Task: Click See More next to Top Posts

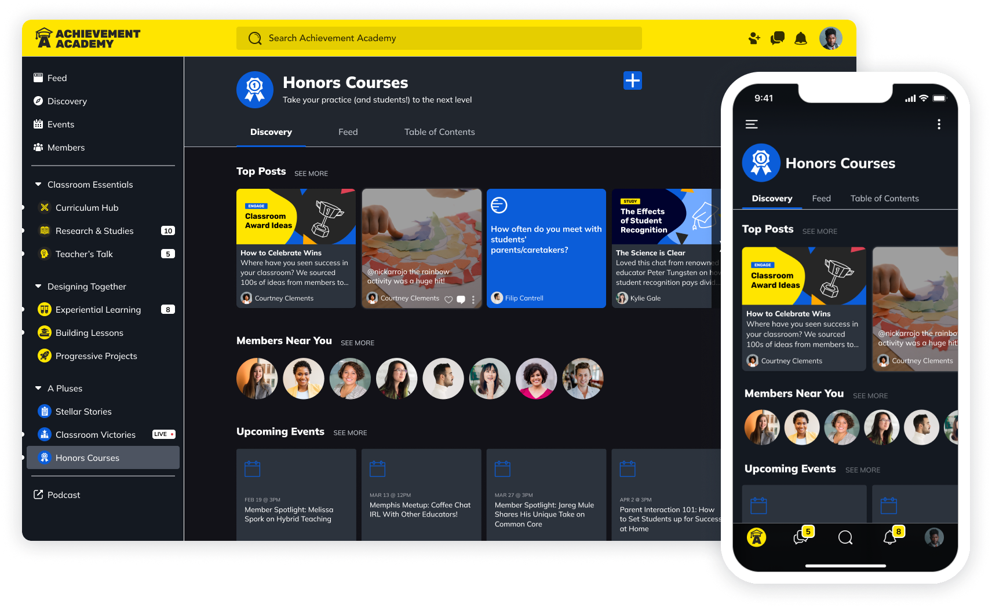Action: click(x=311, y=174)
